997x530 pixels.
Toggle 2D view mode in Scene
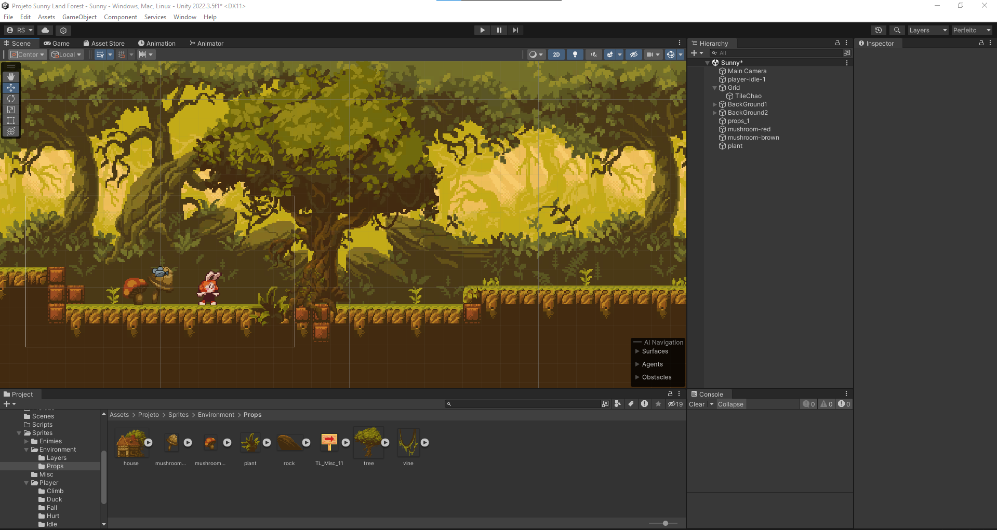[x=556, y=55]
